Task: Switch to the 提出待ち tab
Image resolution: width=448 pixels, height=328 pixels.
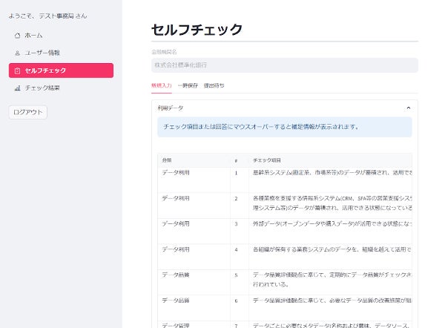Action: (x=214, y=85)
